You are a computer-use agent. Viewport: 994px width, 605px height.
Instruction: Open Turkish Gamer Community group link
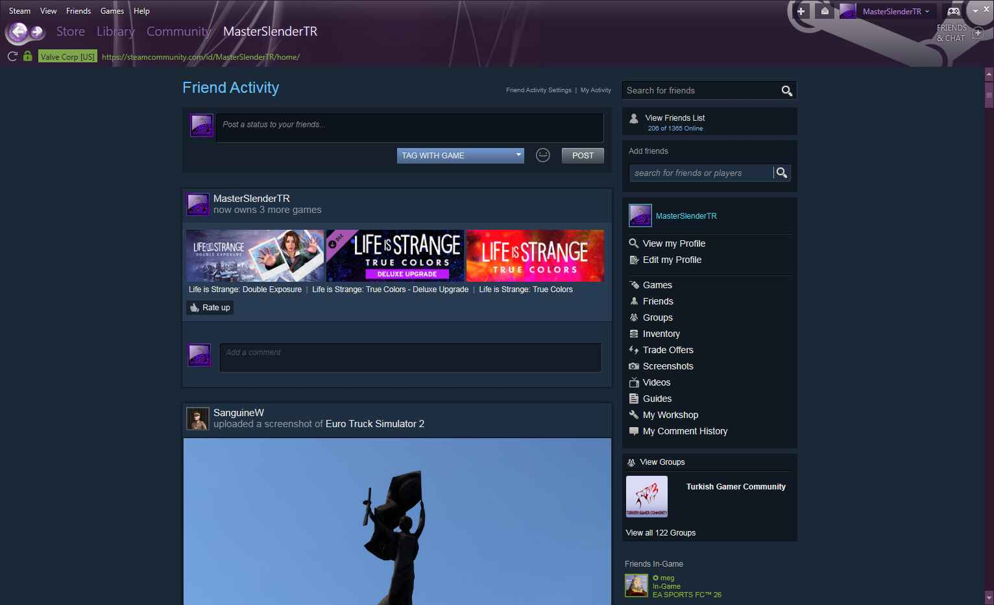[x=736, y=487]
